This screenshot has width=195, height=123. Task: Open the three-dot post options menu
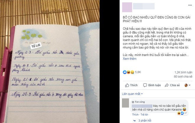pyautogui.click(x=190, y=5)
